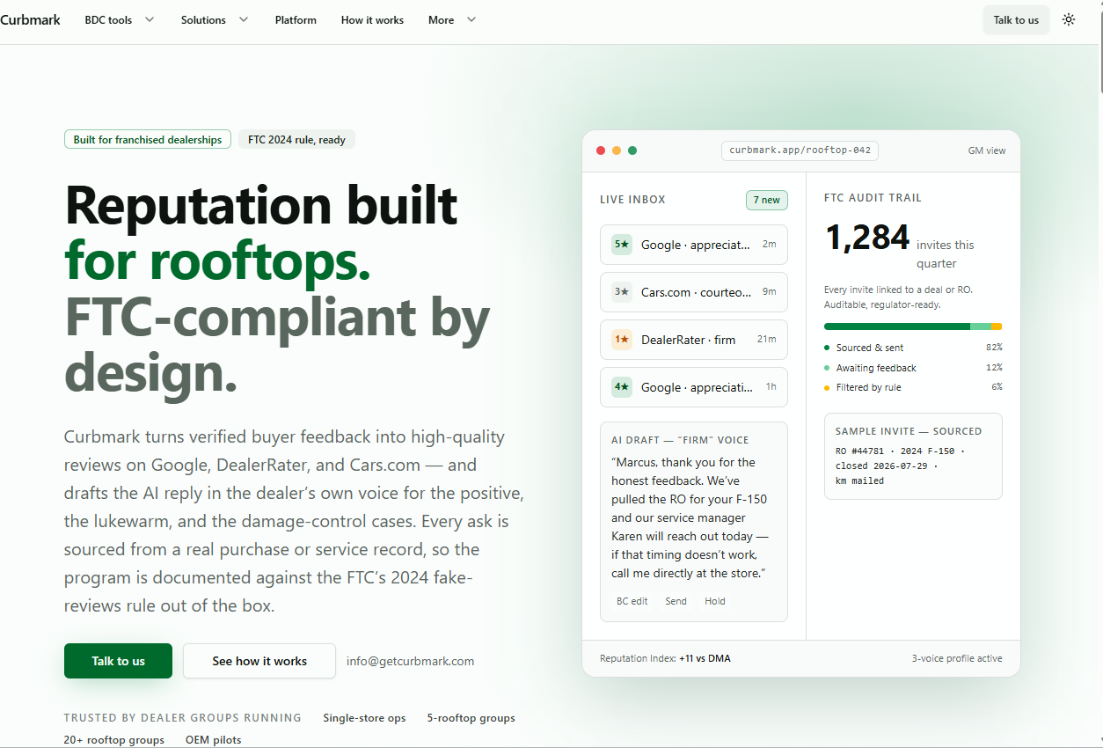Toggle the light/dark theme sun icon
Screen dimensions: 1103x748
(1069, 19)
